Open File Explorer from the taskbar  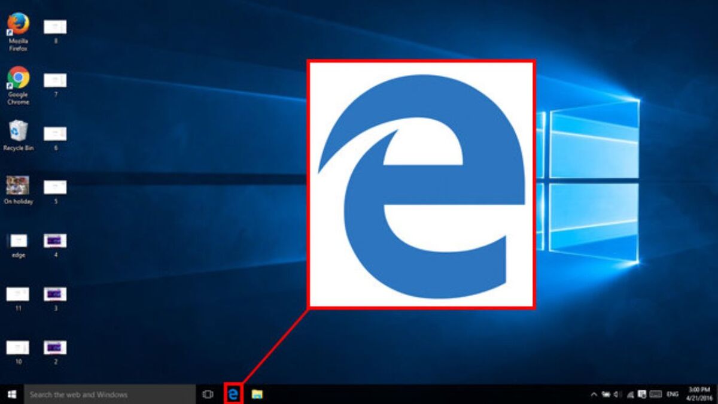[257, 394]
